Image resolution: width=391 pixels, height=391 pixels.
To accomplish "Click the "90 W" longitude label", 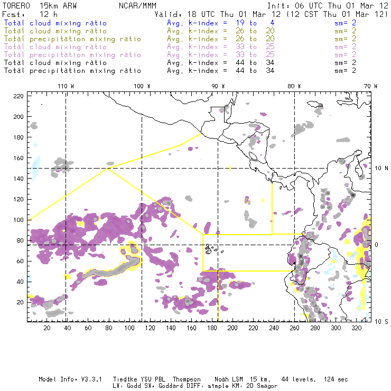I will 218,86.
